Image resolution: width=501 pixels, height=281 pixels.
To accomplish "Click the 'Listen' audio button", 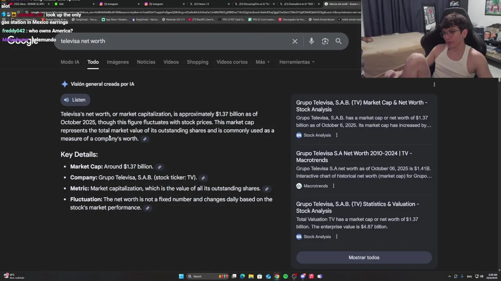I will [75, 100].
